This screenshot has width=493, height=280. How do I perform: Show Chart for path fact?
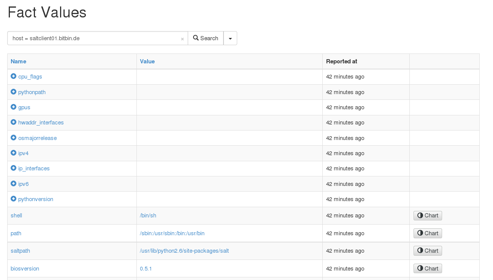[x=428, y=233]
